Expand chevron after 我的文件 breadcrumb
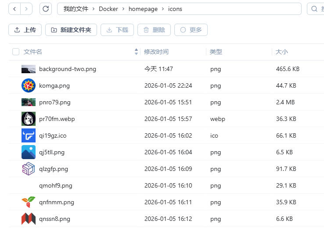Image resolution: width=324 pixels, height=238 pixels. [x=94, y=9]
